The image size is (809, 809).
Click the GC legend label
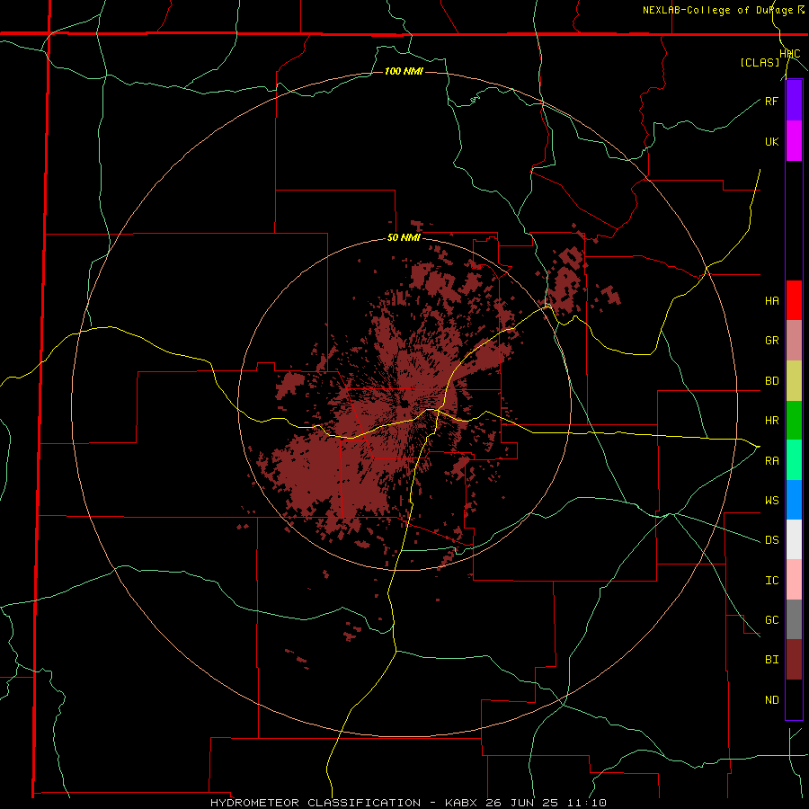[x=771, y=620]
